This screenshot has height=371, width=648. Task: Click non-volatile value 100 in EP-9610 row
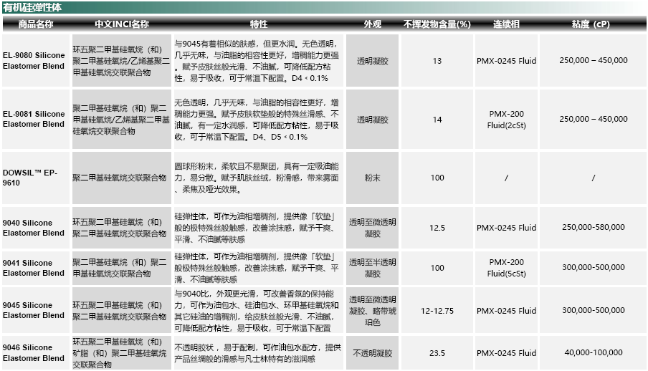tap(437, 178)
